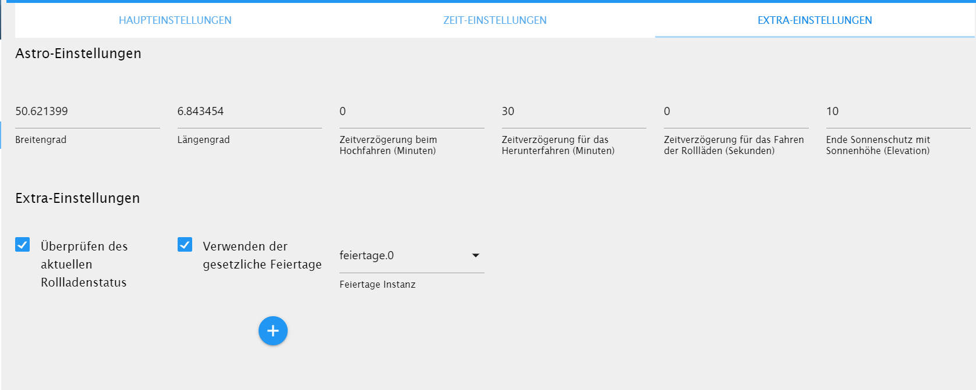976x390 pixels.
Task: Click the Breitengrad label under the latitude
Action: click(41, 139)
